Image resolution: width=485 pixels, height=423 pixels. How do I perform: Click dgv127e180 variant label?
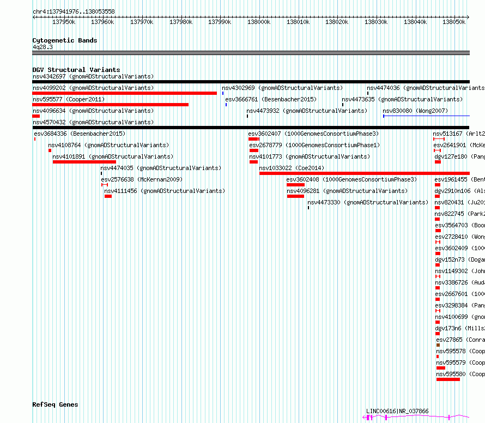pos(459,156)
